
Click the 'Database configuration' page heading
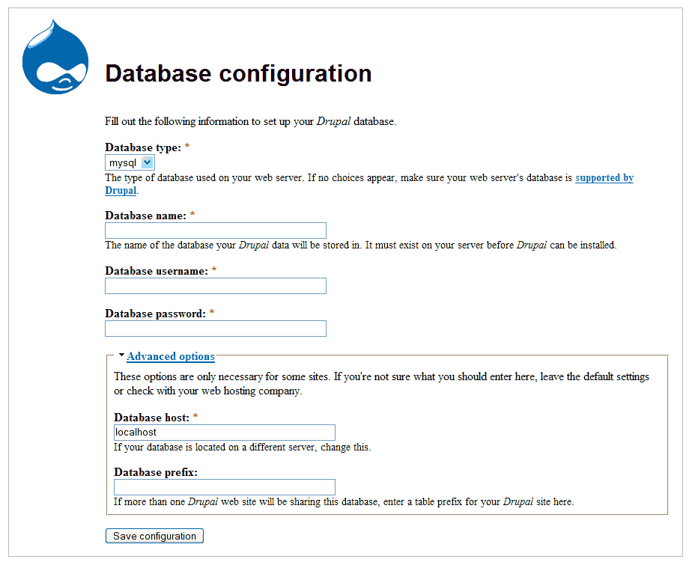pyautogui.click(x=238, y=73)
